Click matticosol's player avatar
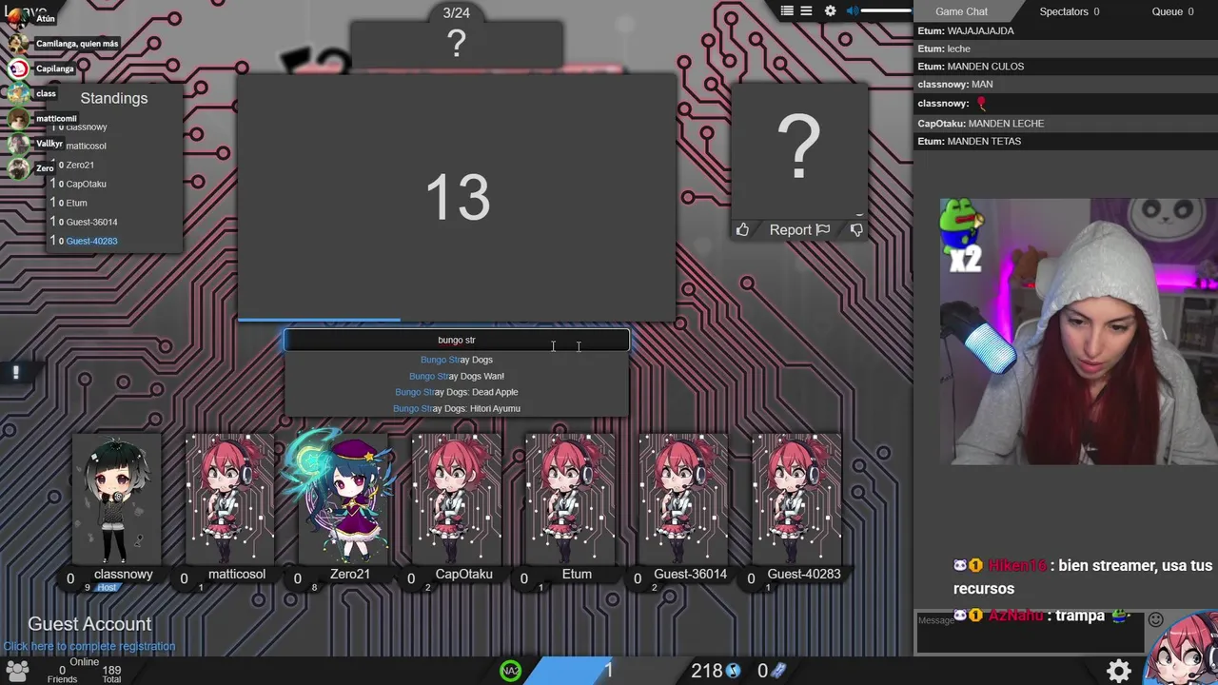The image size is (1218, 685). pos(229,499)
